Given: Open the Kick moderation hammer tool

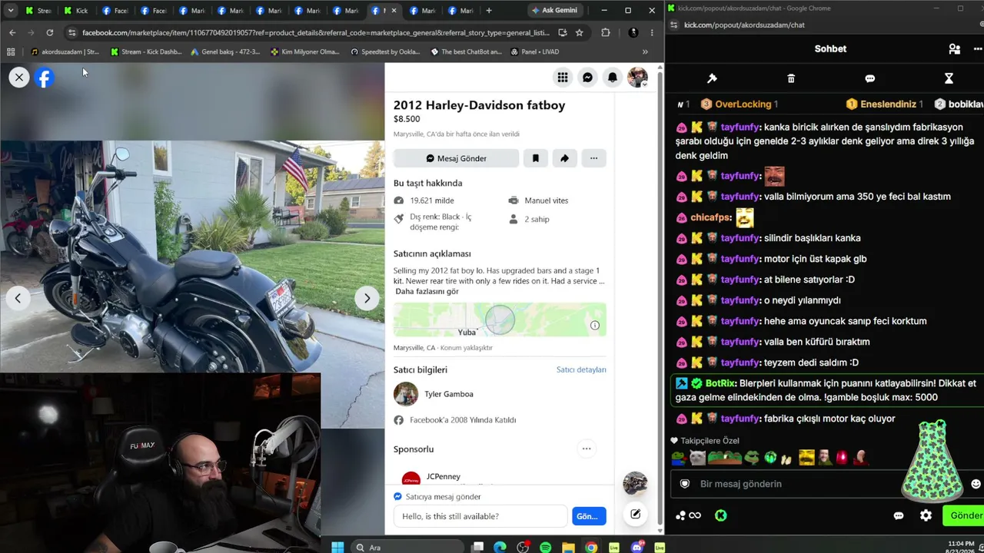Looking at the screenshot, I should [712, 78].
